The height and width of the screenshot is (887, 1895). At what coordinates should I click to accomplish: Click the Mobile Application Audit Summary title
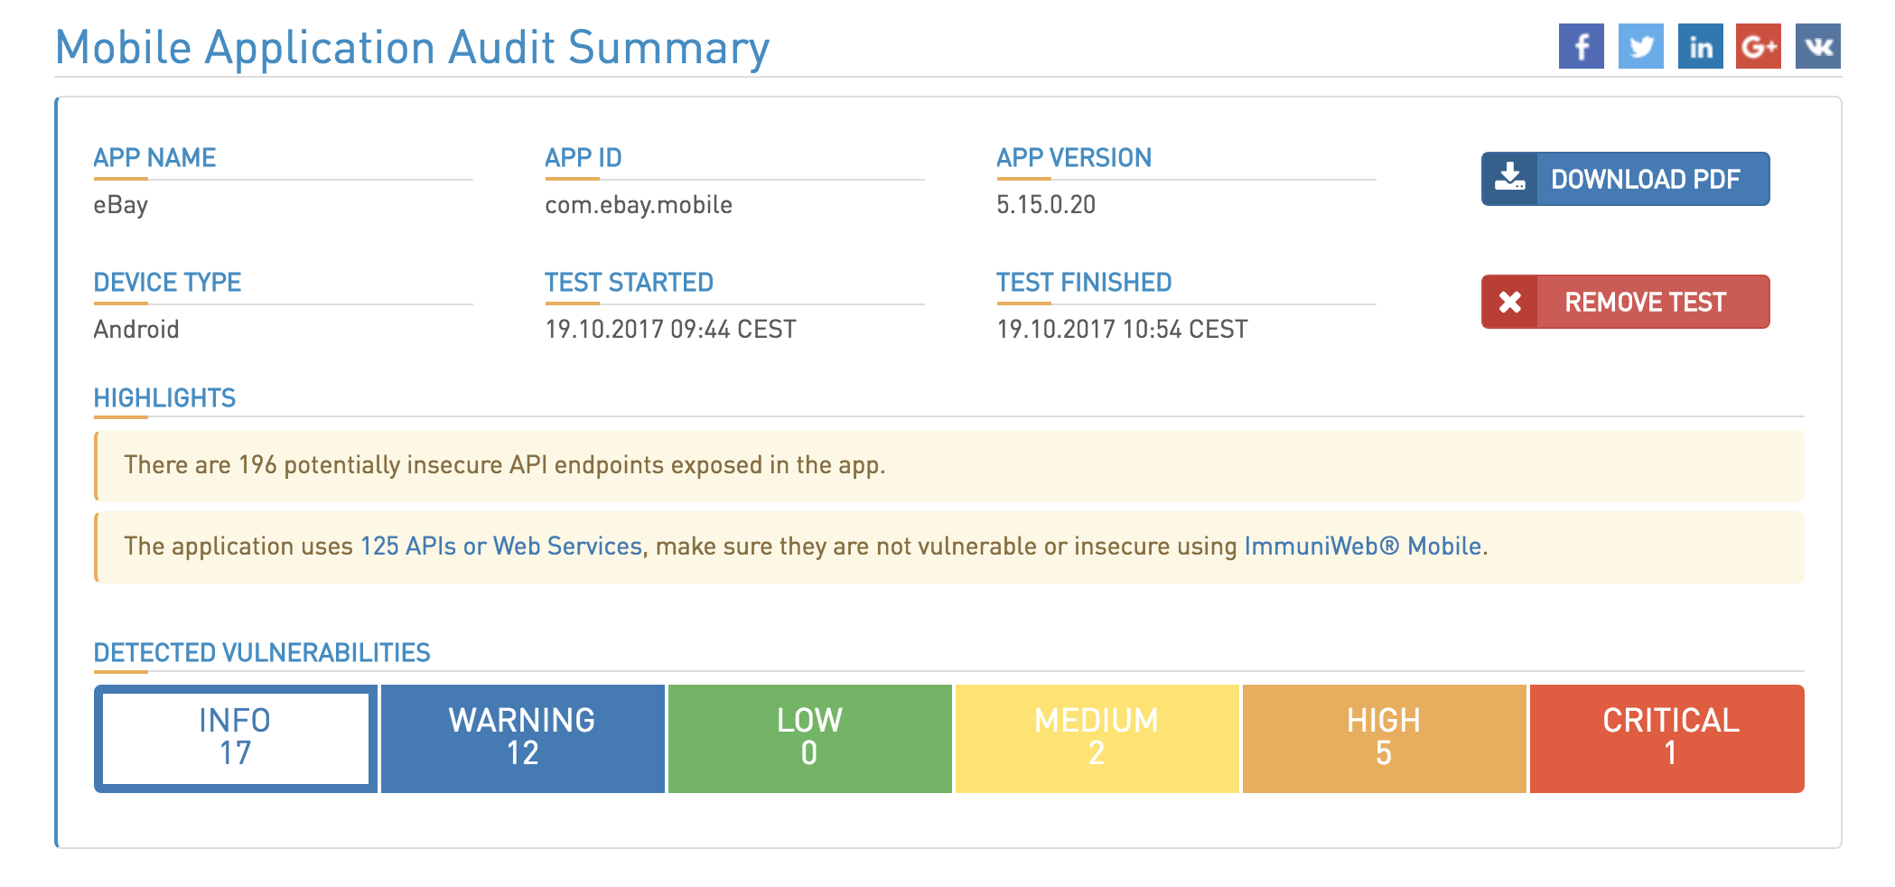click(413, 47)
